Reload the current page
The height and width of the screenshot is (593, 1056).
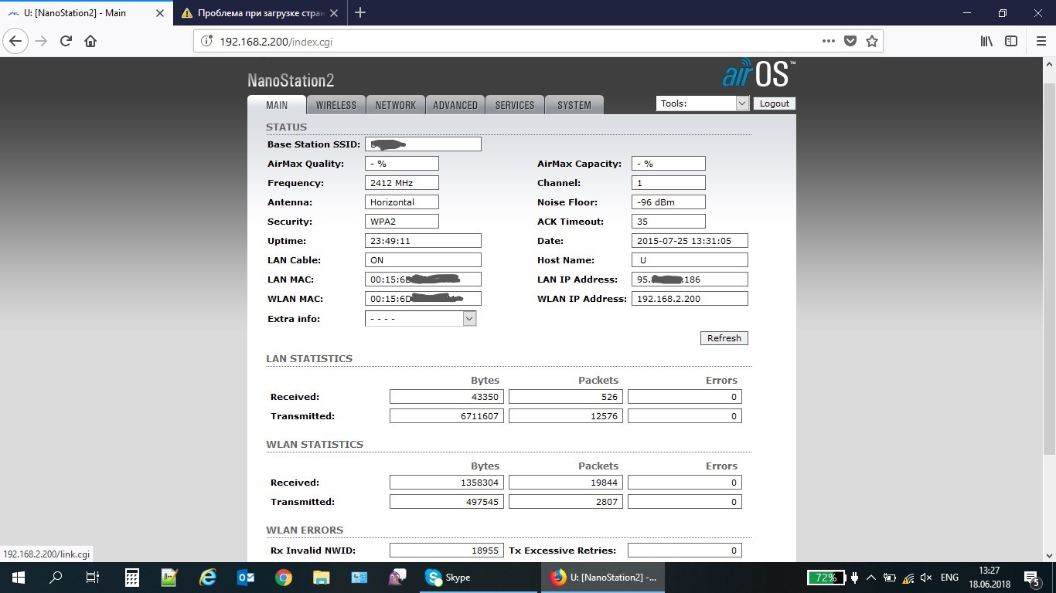[x=66, y=41]
